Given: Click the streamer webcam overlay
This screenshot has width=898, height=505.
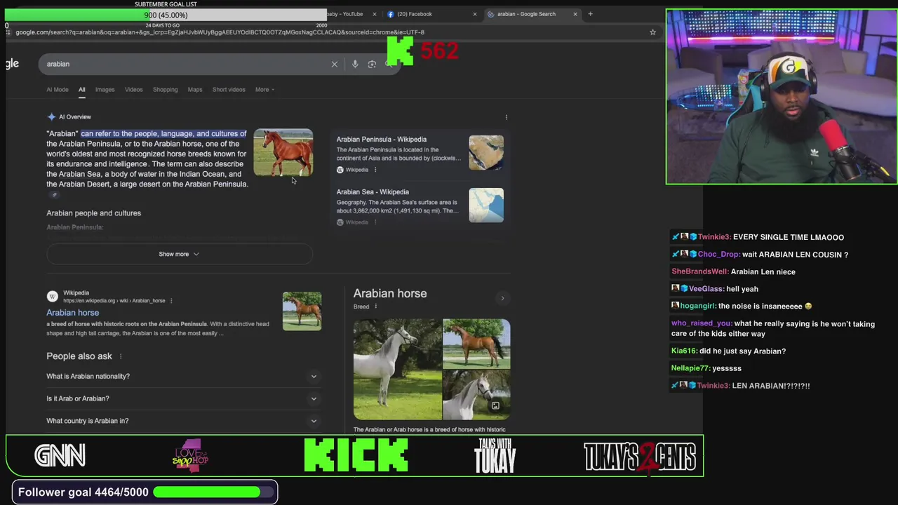Looking at the screenshot, I should 782,97.
